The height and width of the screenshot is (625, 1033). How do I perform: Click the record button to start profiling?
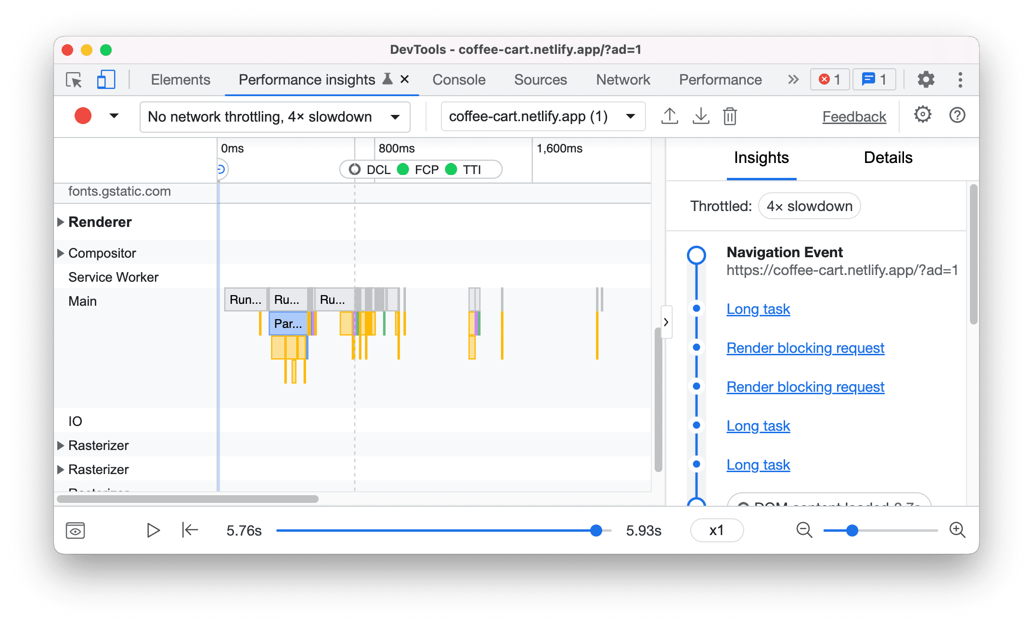pos(82,116)
